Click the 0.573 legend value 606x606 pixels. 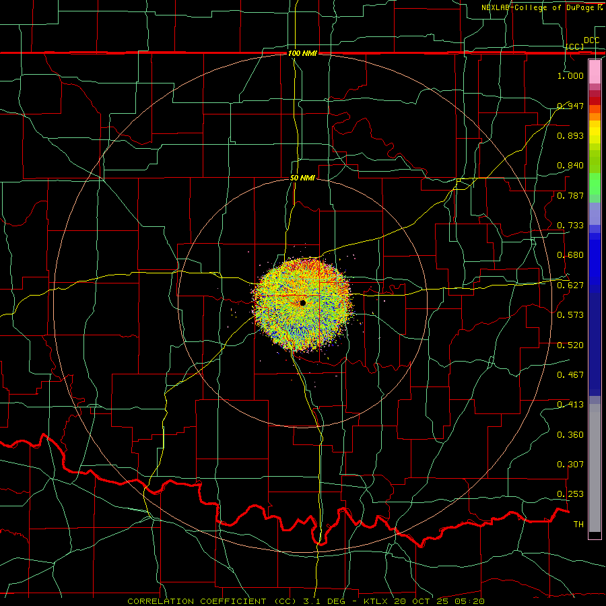pos(570,315)
